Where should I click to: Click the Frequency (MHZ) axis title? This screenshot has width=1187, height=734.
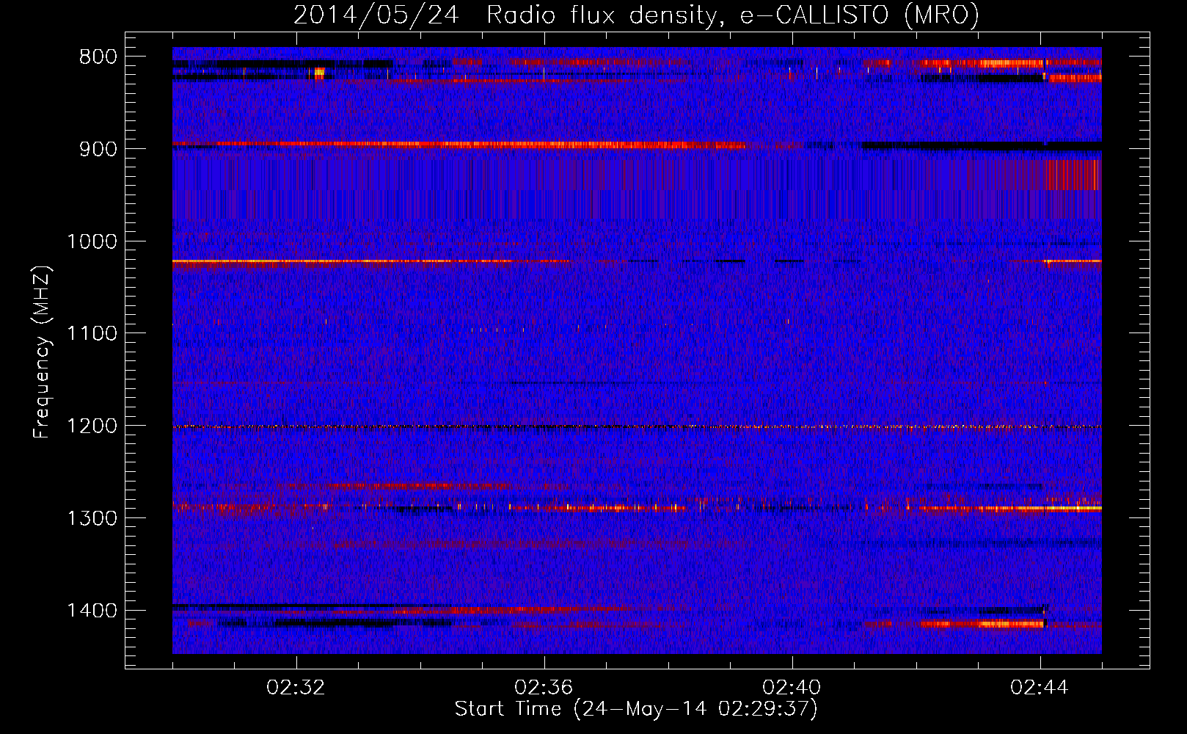click(x=43, y=352)
